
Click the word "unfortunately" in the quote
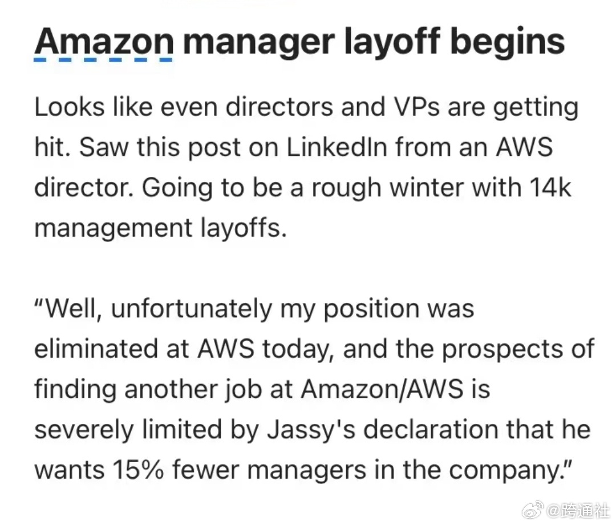click(192, 309)
